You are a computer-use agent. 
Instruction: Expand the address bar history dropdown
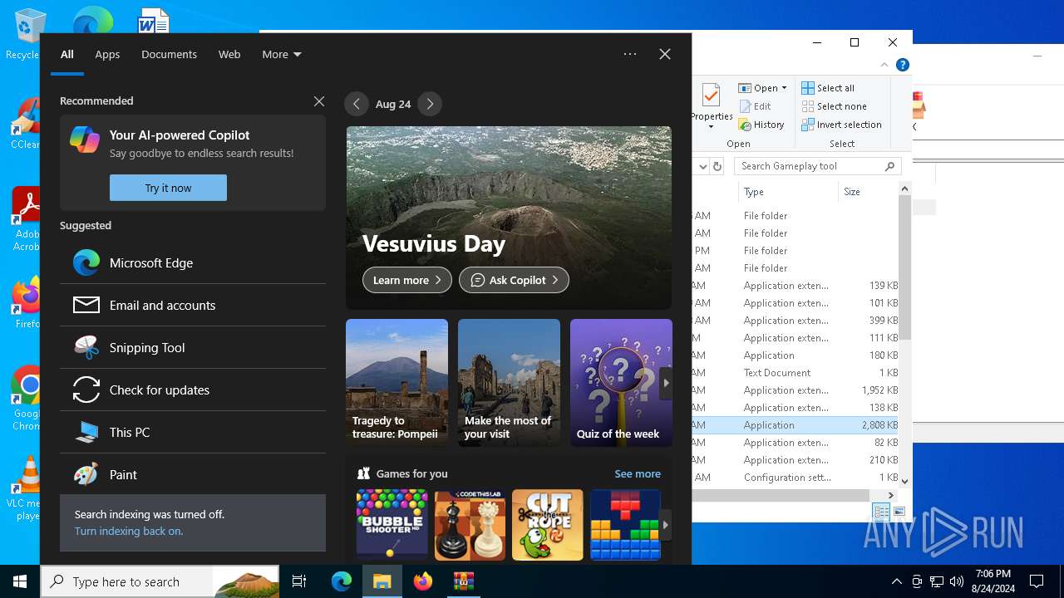point(702,166)
